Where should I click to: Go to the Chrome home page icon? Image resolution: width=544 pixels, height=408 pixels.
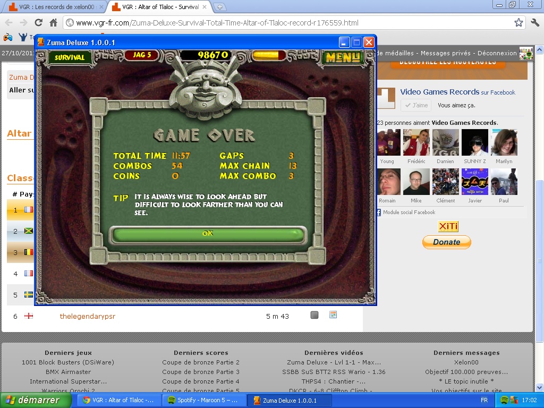point(53,22)
